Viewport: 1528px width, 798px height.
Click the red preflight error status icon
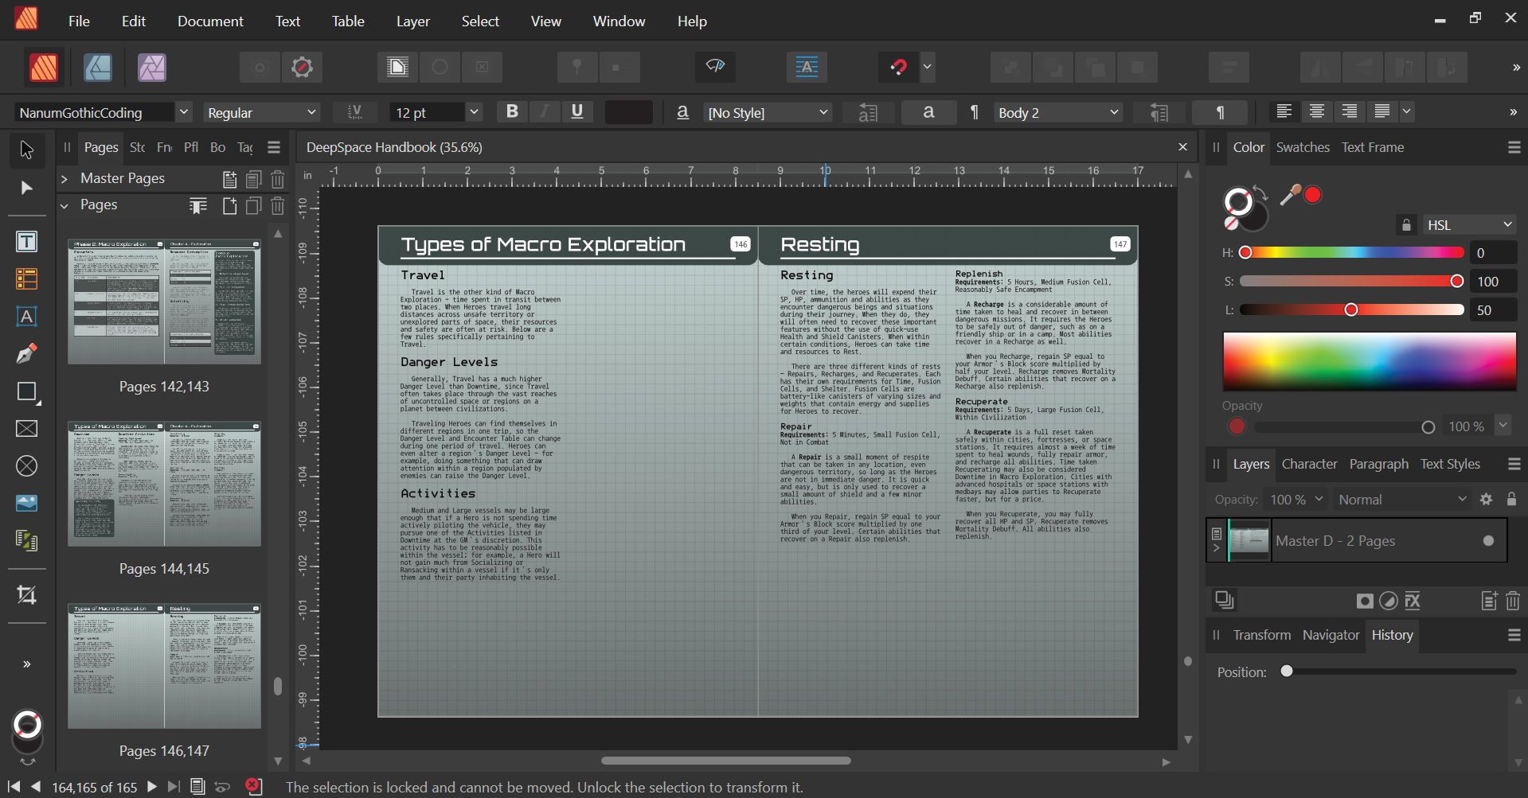click(253, 786)
